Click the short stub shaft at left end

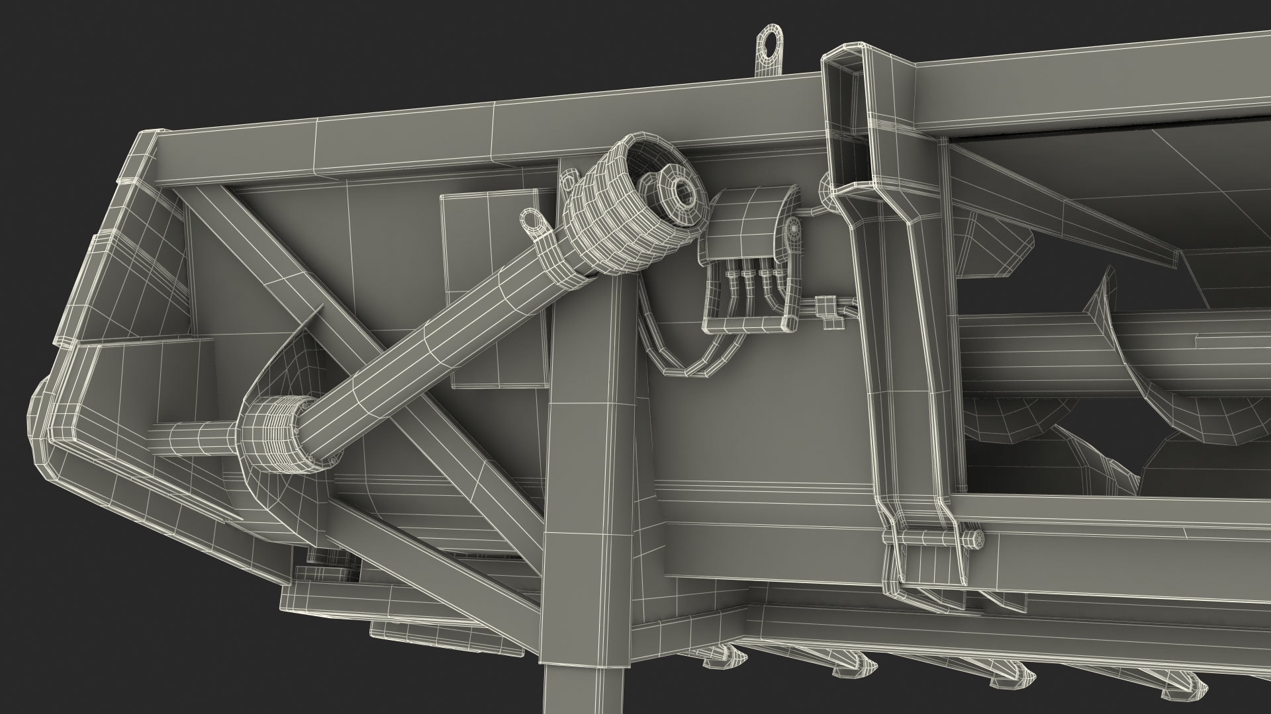tap(192, 438)
